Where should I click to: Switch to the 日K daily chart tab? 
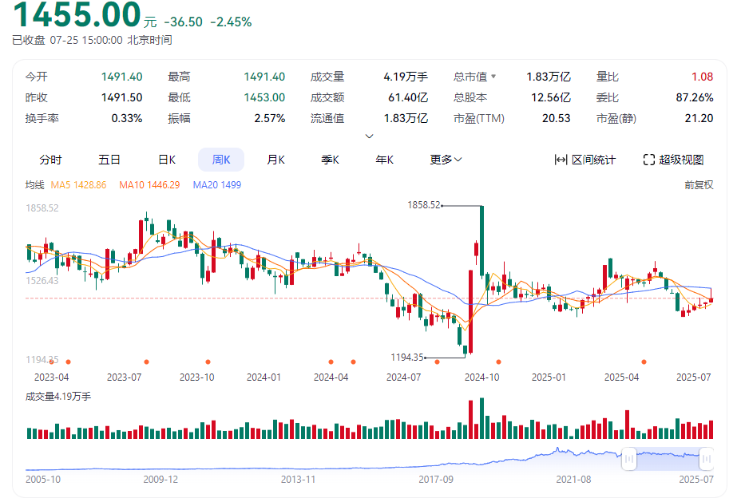166,160
